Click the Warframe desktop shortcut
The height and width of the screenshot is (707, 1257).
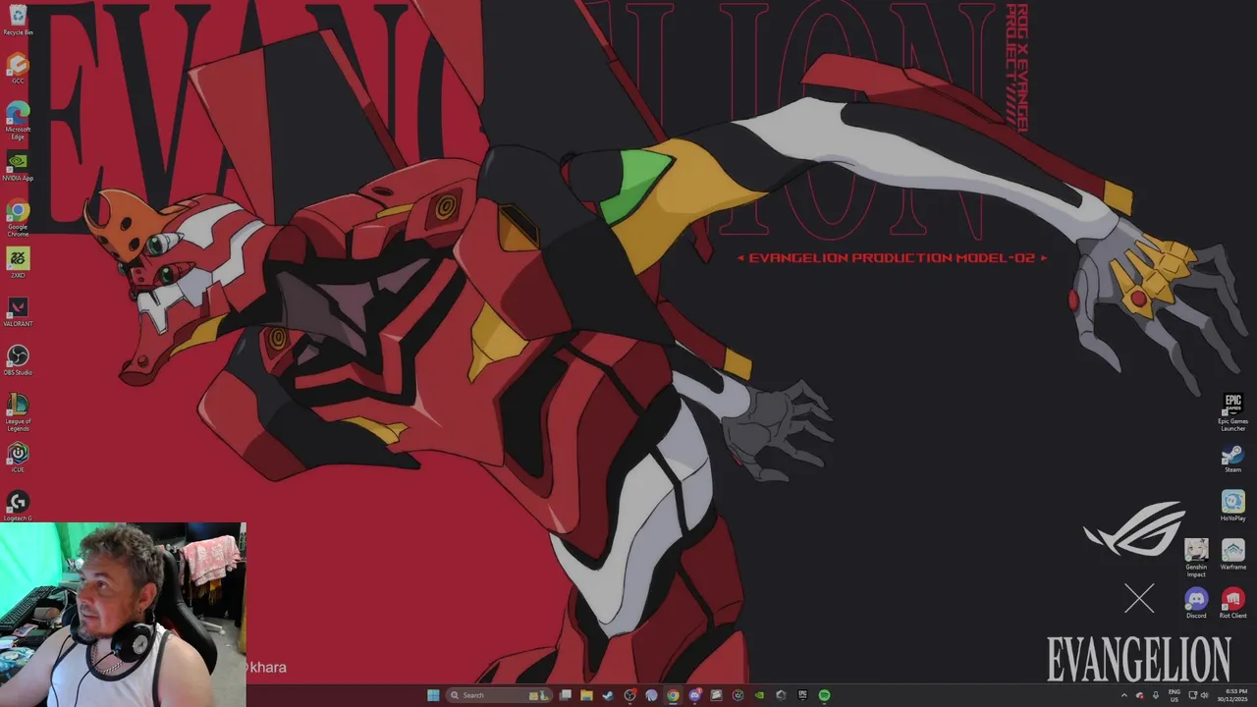[1232, 554]
